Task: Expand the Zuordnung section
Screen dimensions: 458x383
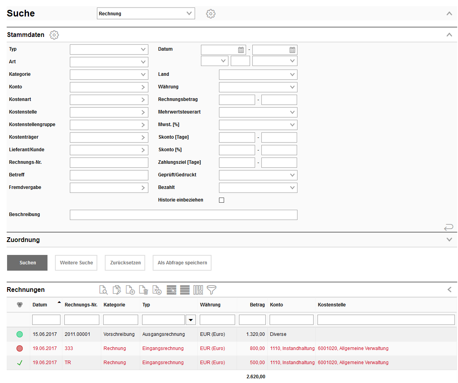Action: point(449,240)
